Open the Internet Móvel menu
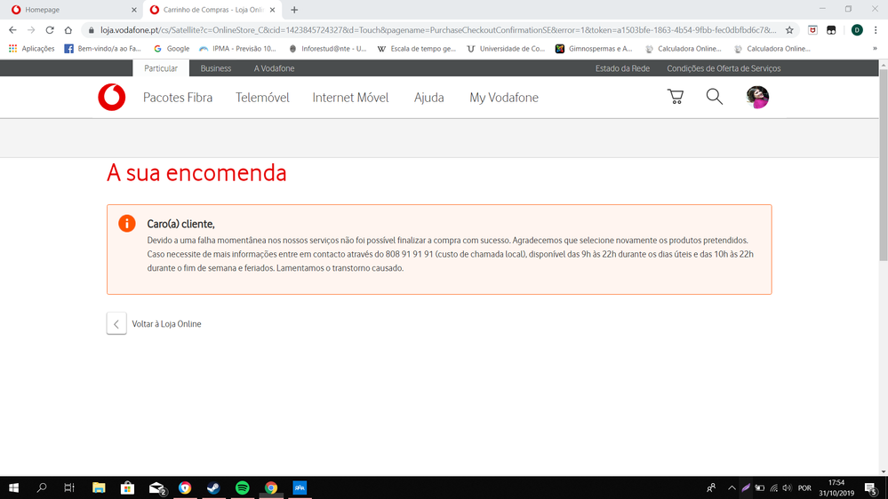 (350, 98)
